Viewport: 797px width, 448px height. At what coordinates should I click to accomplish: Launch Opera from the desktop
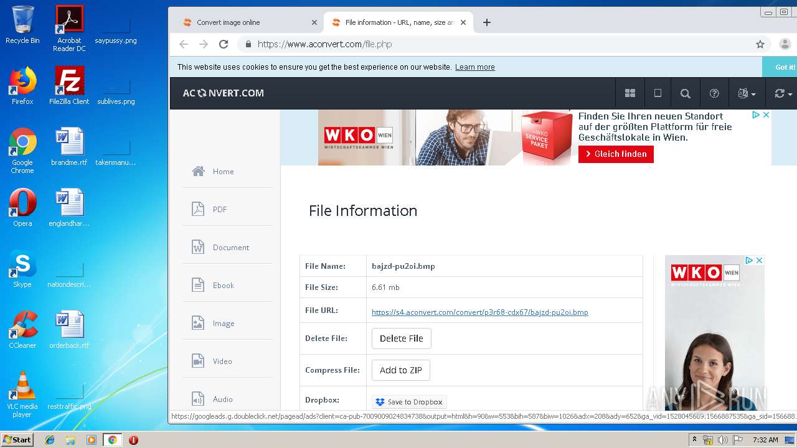[x=22, y=208]
